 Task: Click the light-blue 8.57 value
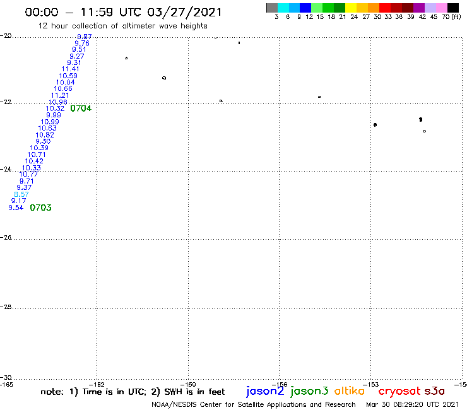21,194
